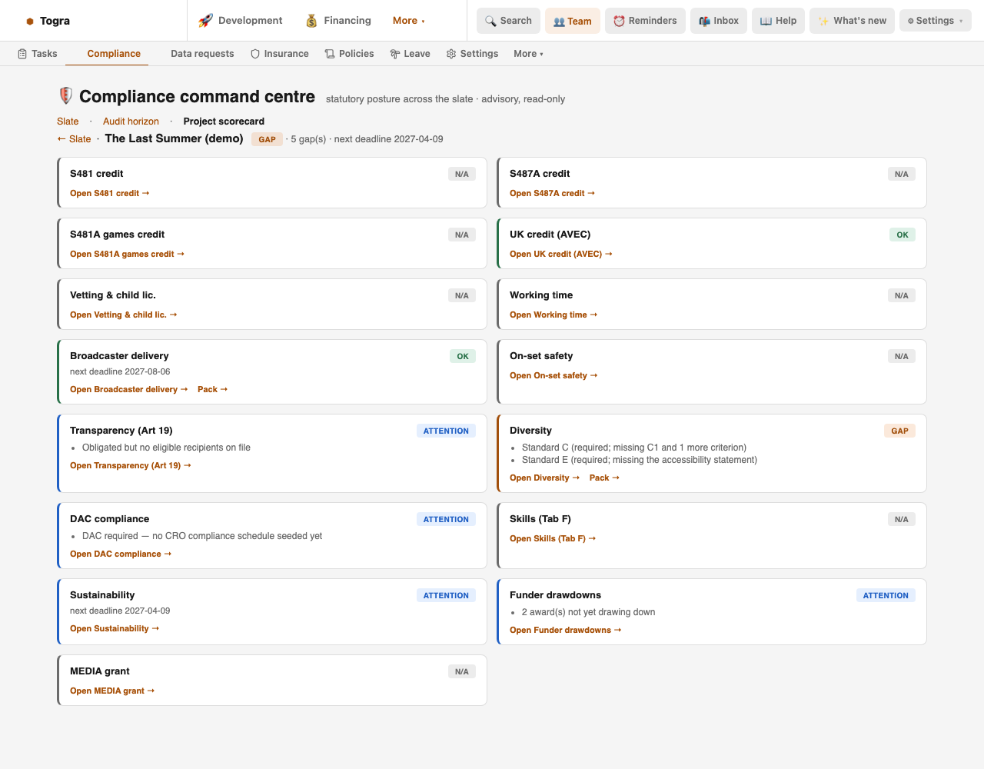Open the Help book button
This screenshot has width=984, height=769.
pos(778,21)
